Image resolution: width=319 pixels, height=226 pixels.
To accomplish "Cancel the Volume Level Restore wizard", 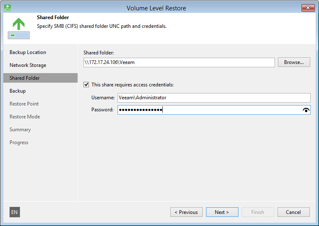I will click(x=293, y=212).
